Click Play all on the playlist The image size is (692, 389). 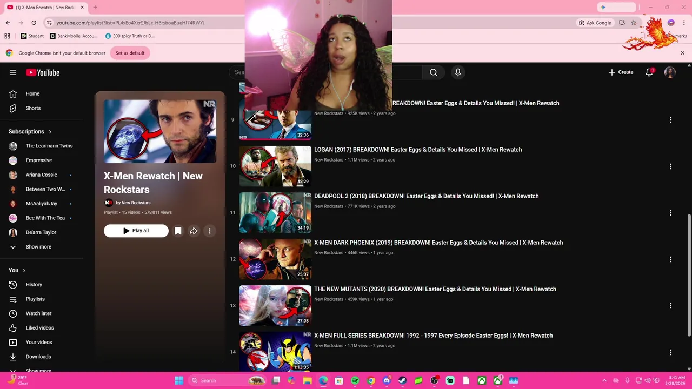coord(136,231)
